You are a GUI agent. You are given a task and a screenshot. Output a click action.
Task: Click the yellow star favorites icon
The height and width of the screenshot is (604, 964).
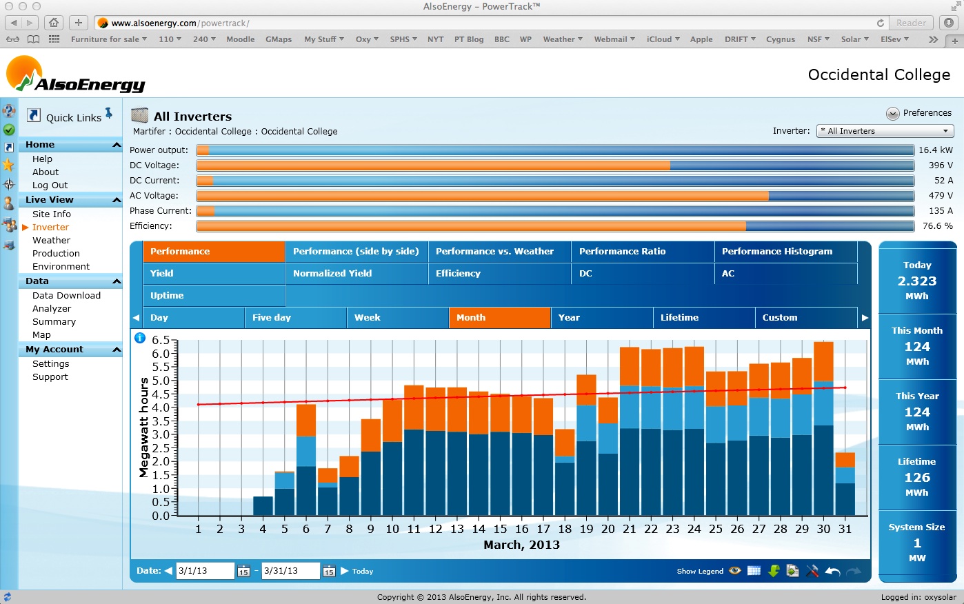(9, 165)
